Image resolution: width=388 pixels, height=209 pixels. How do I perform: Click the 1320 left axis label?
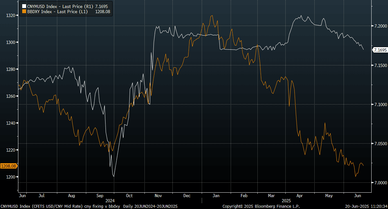[11, 15]
